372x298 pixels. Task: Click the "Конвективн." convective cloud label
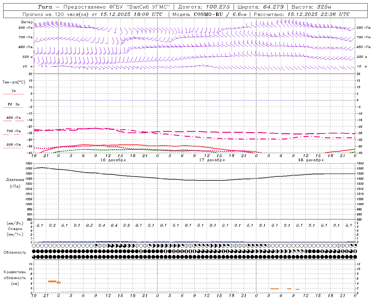tap(15, 272)
